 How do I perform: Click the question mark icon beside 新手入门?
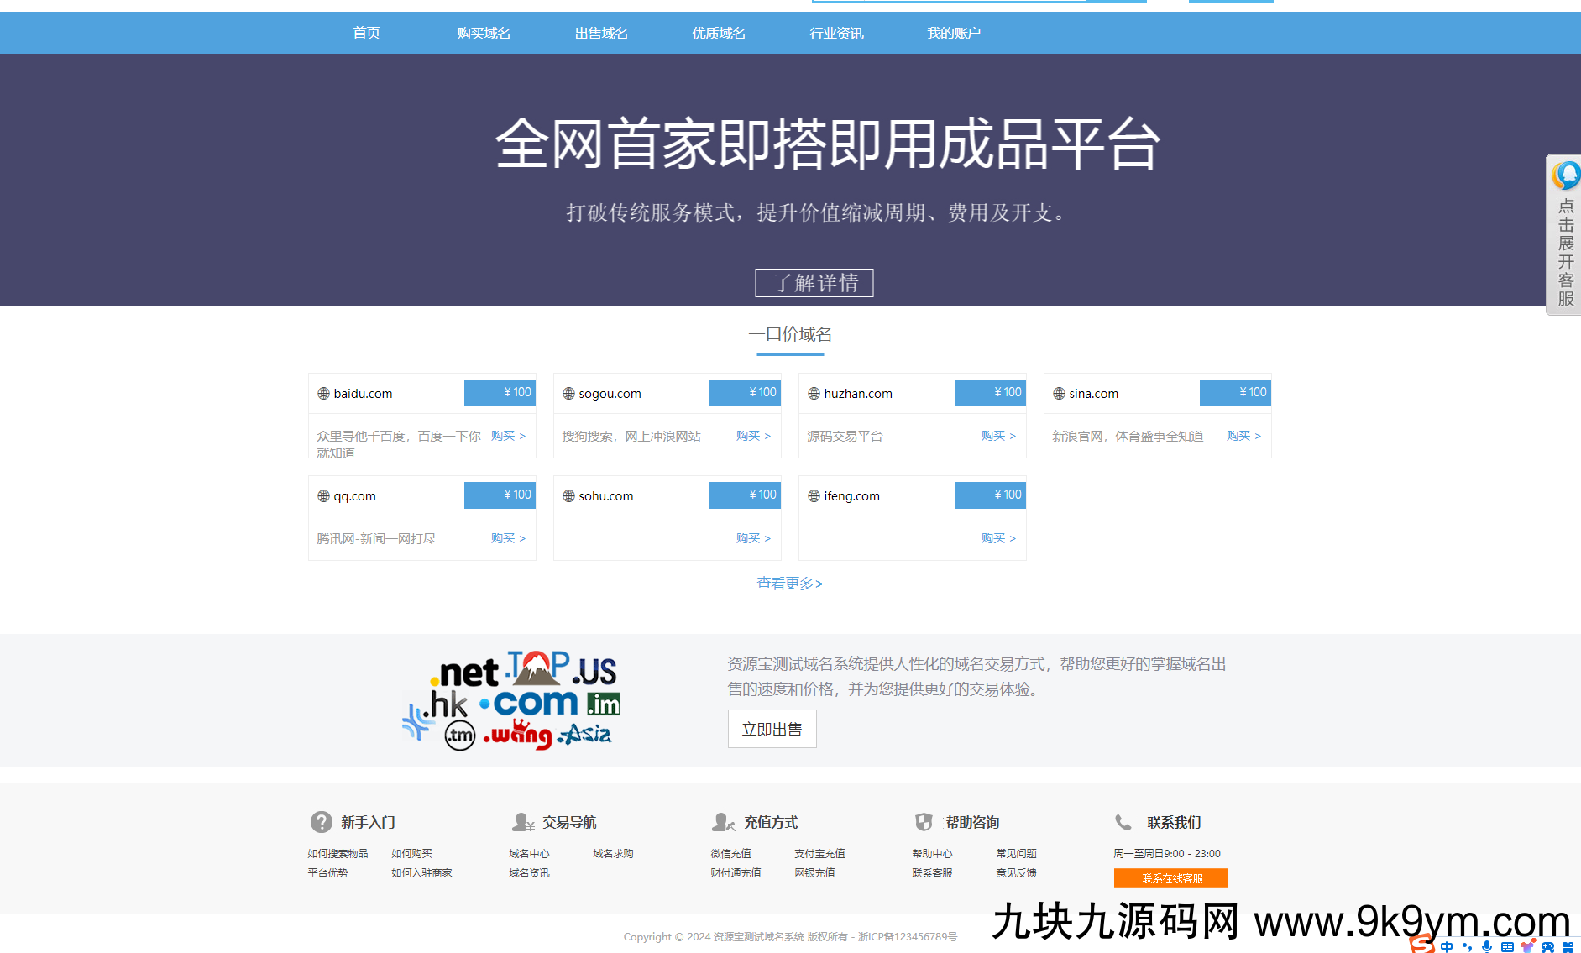coord(321,822)
